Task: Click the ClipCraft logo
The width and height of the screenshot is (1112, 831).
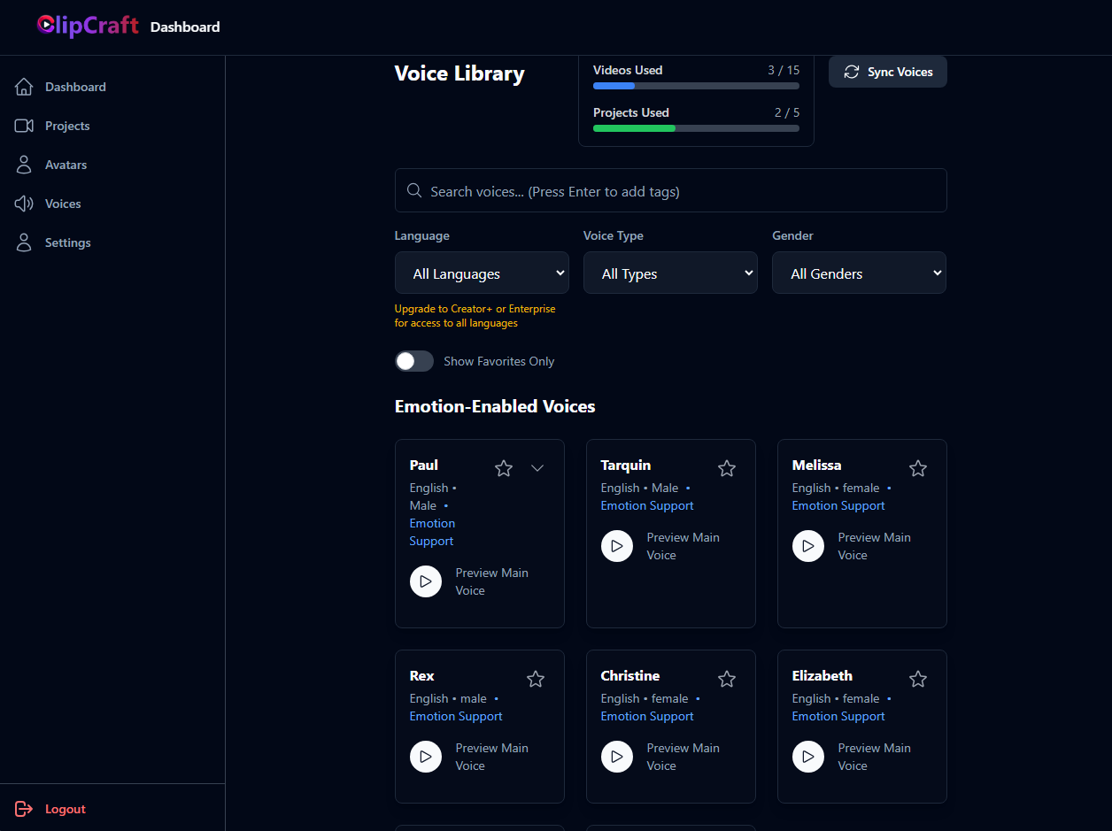Action: (88, 26)
